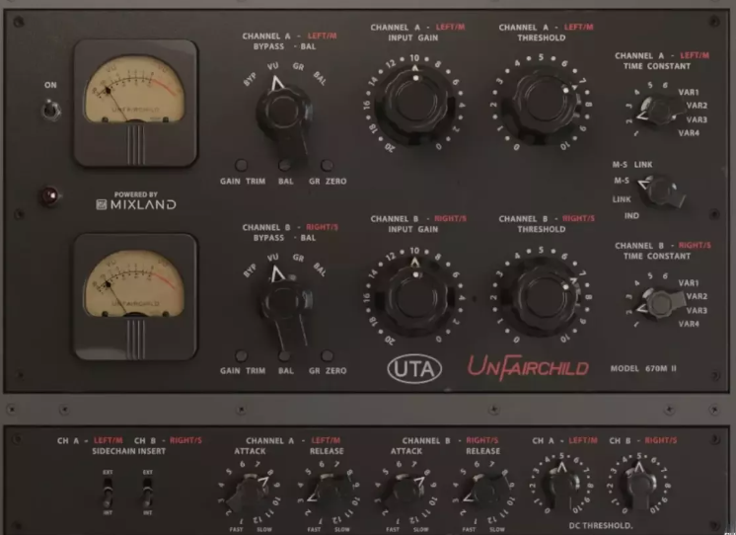Adjust Channel A GR Zero screw
The width and height of the screenshot is (736, 535).
point(327,165)
